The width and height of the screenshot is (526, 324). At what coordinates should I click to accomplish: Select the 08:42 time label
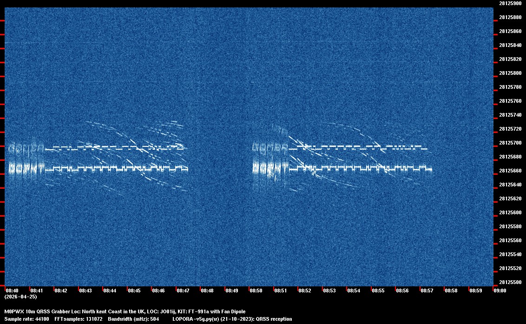tap(61, 291)
